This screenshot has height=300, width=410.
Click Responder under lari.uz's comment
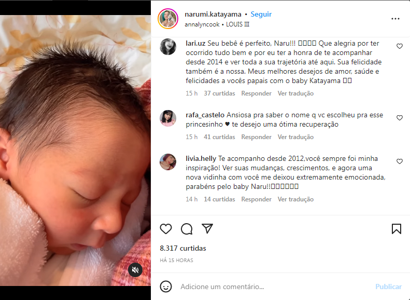(256, 93)
